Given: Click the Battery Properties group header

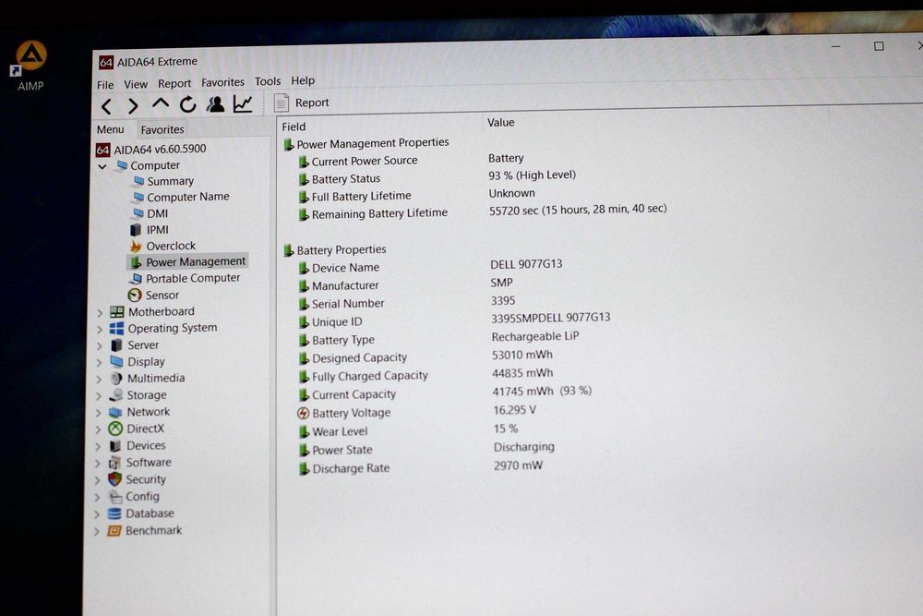Looking at the screenshot, I should click(335, 250).
